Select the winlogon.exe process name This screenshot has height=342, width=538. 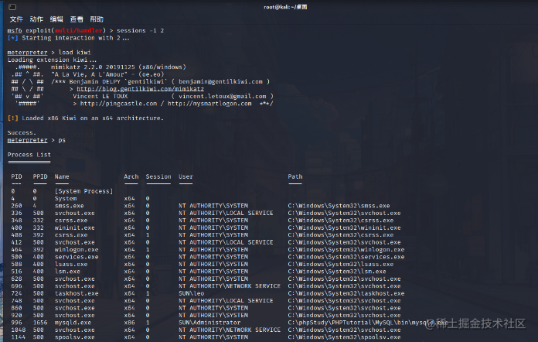click(x=77, y=250)
